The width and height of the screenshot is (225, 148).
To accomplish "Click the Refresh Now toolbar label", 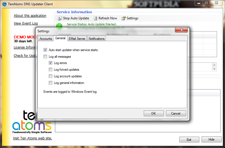I will pos(108,18).
